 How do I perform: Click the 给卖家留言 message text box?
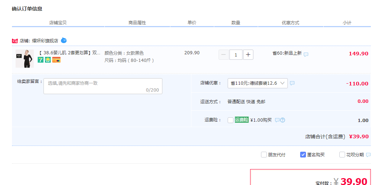[x=103, y=86]
